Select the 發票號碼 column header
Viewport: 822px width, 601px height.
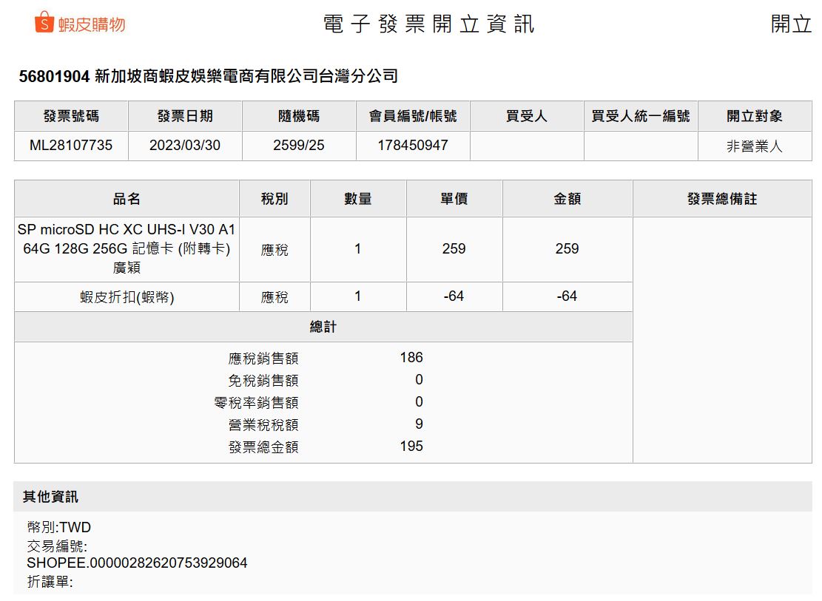(x=71, y=116)
